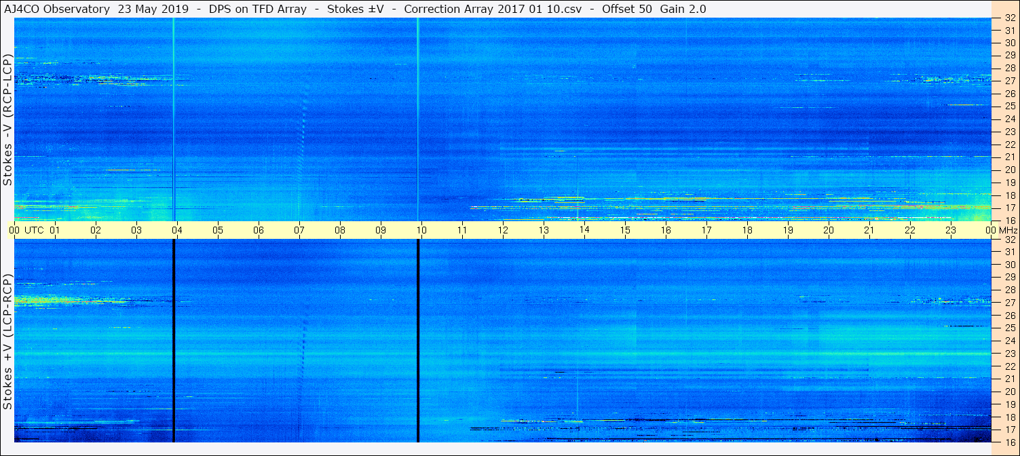Select the 22 hour tick on the time axis

click(910, 230)
